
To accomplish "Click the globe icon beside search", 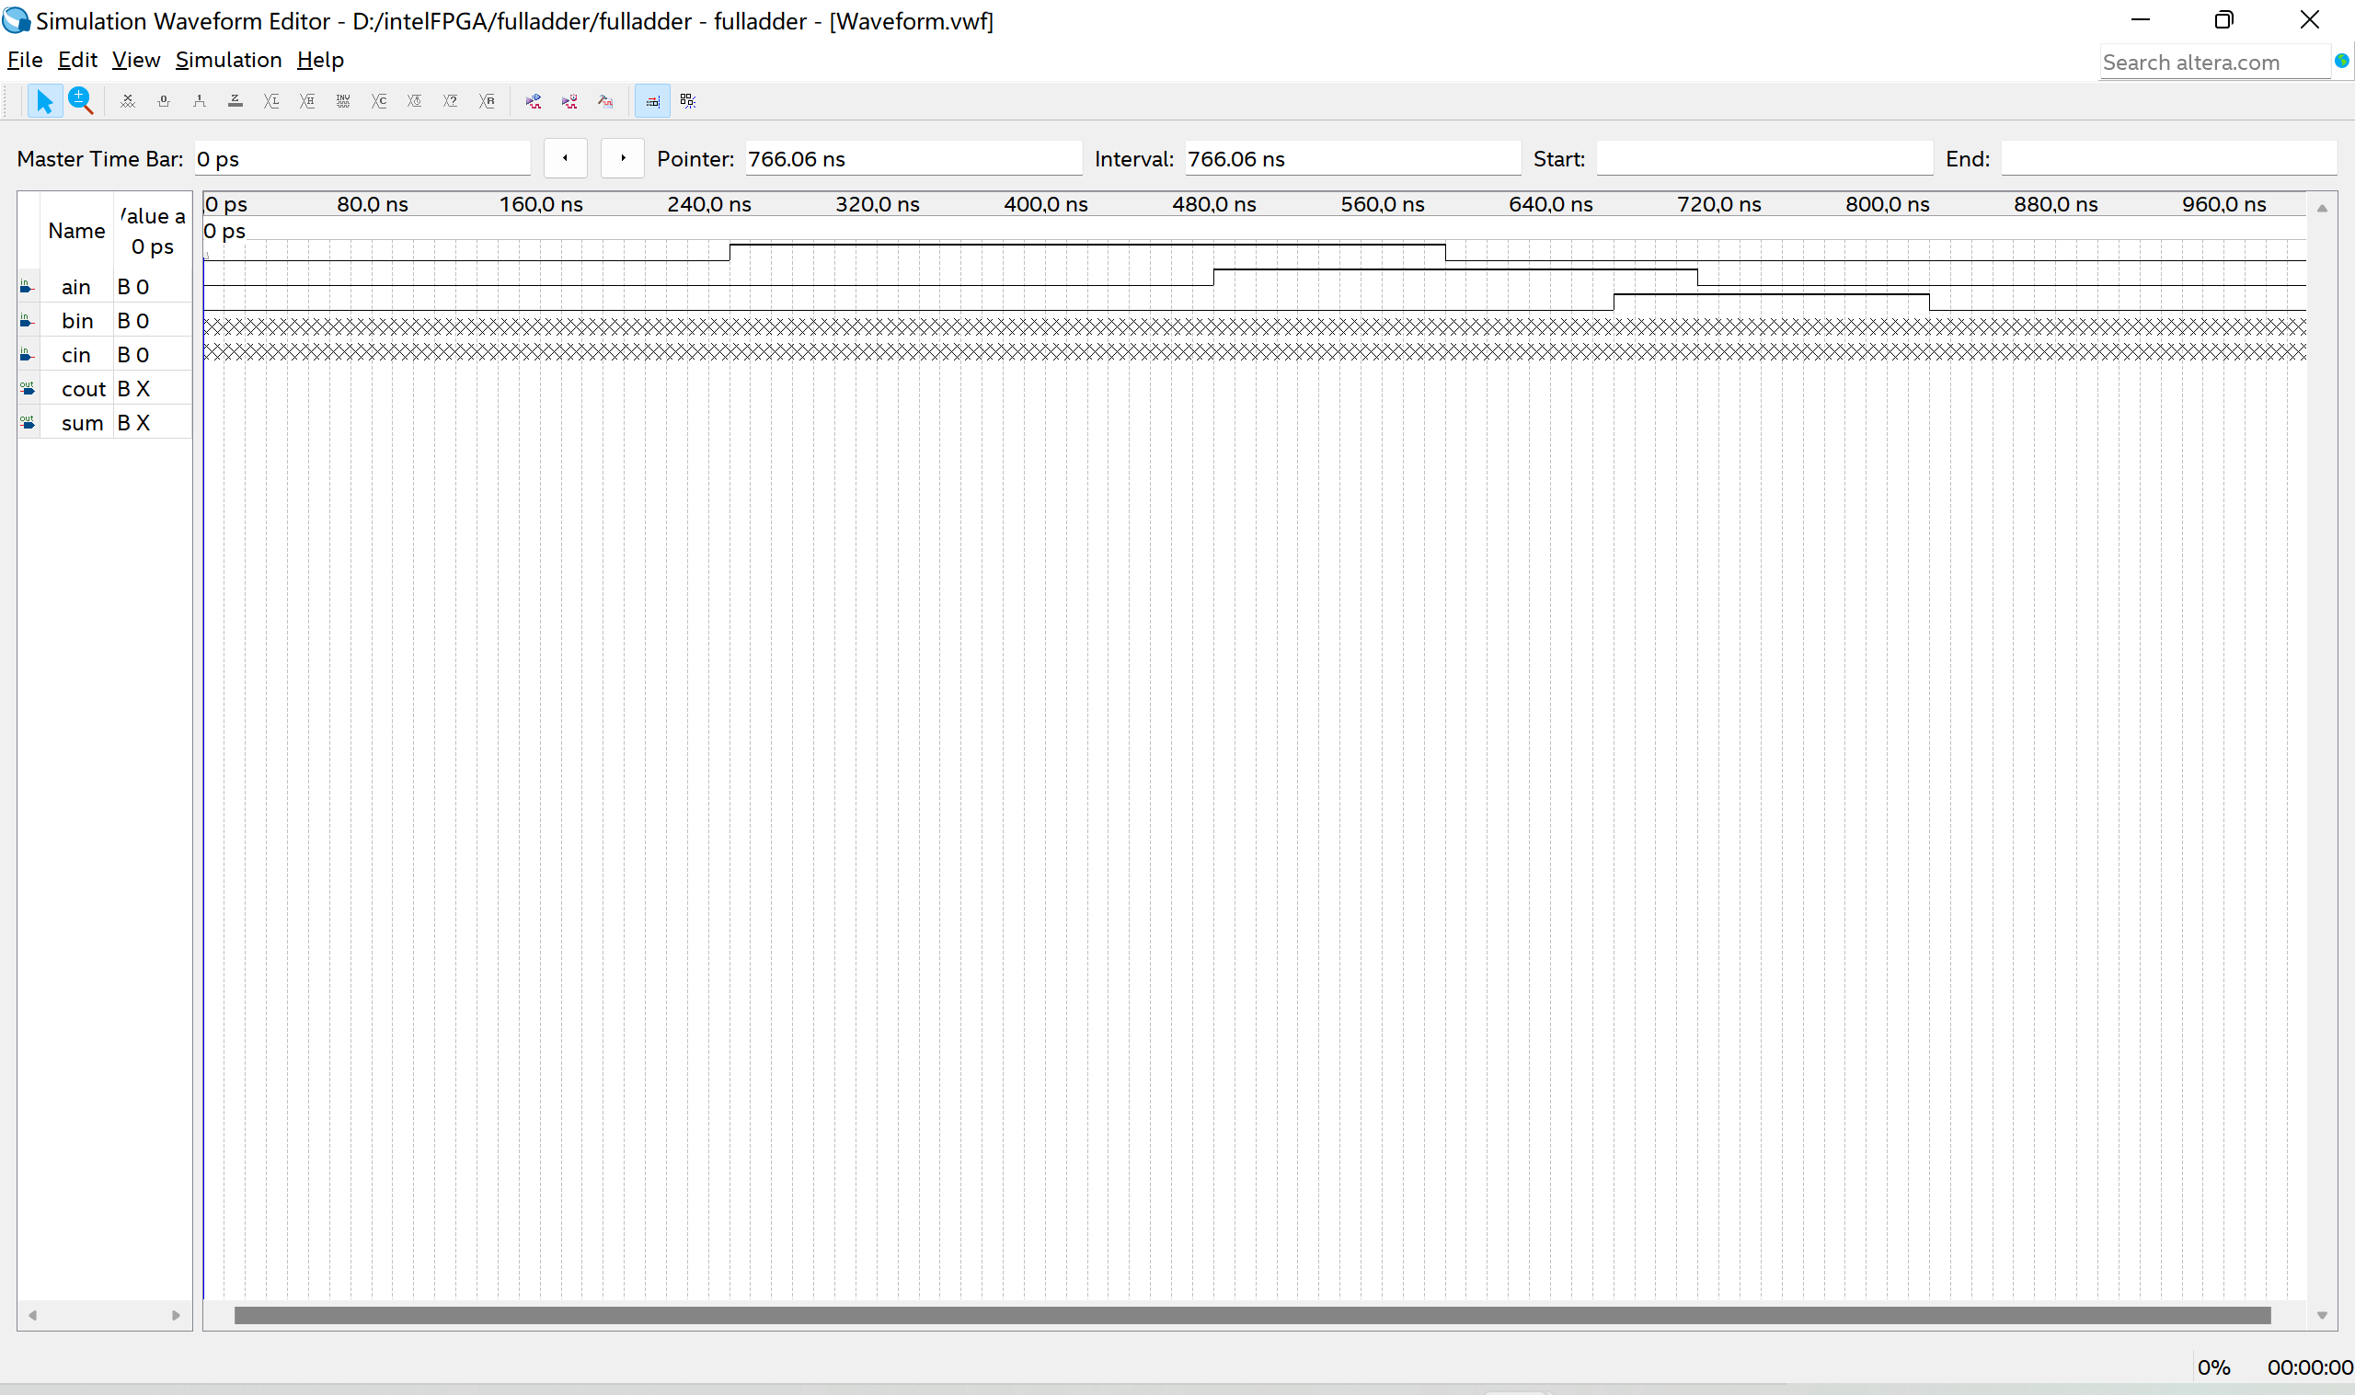I will [2341, 61].
